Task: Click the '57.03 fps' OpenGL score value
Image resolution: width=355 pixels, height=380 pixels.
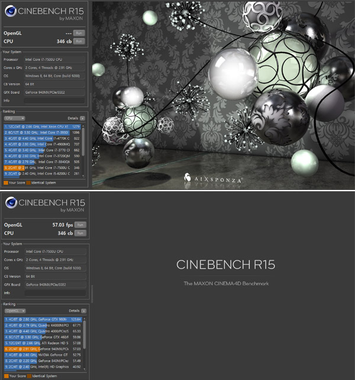Action: click(63, 225)
